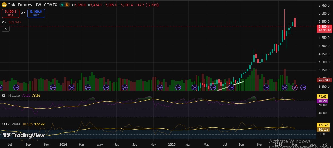Open chart settings gear in bottom-right corner
Viewport: 333px width, 148px height.
(x=325, y=145)
